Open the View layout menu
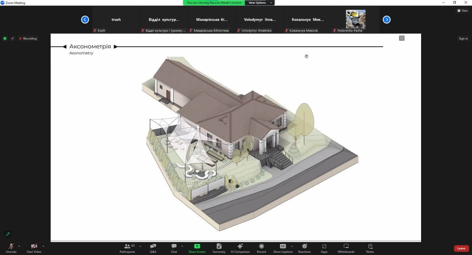This screenshot has height=255, width=472. [462, 11]
